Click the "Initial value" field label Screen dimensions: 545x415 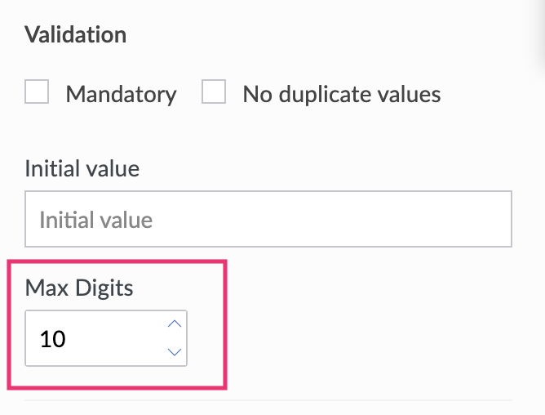[x=82, y=169]
